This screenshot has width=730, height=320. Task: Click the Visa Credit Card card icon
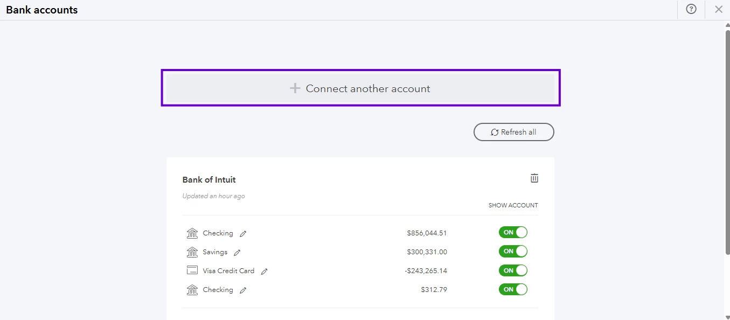tap(192, 270)
